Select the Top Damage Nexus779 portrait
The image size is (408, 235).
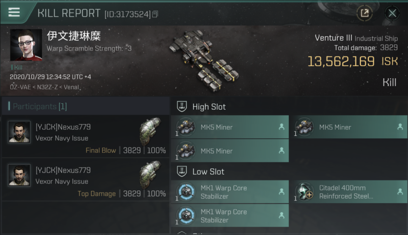(x=19, y=175)
